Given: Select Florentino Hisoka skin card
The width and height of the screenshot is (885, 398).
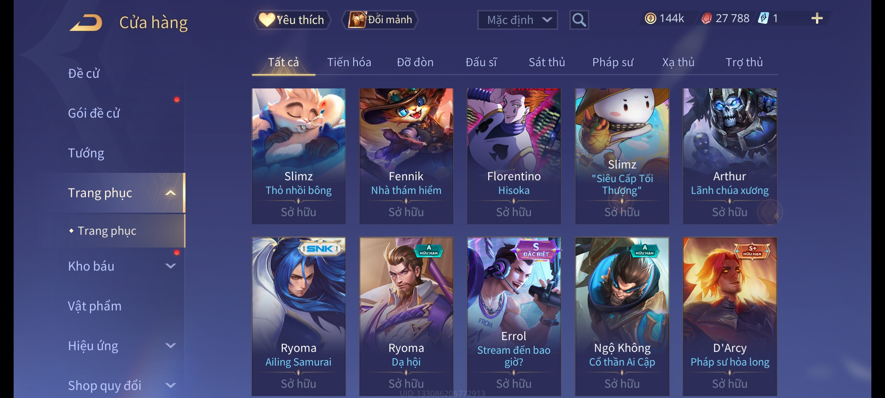Looking at the screenshot, I should [514, 156].
